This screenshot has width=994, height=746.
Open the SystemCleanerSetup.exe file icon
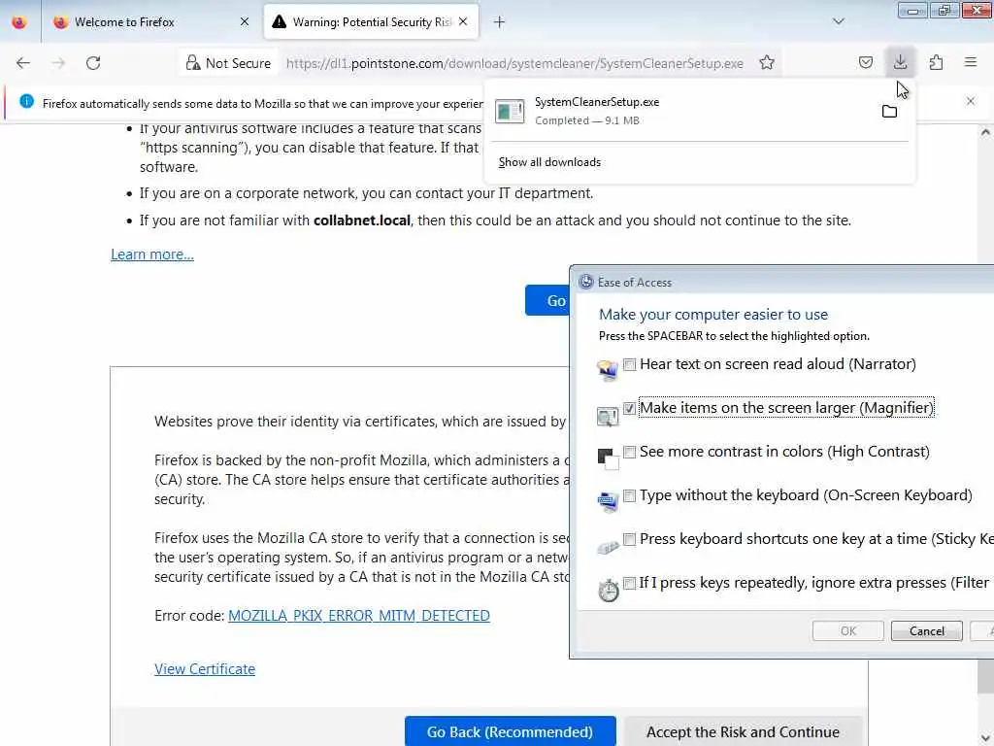pyautogui.click(x=510, y=112)
